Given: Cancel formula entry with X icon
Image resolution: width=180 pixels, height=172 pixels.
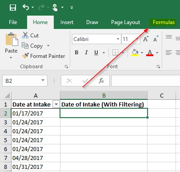Looking at the screenshot, I should tap(69, 81).
